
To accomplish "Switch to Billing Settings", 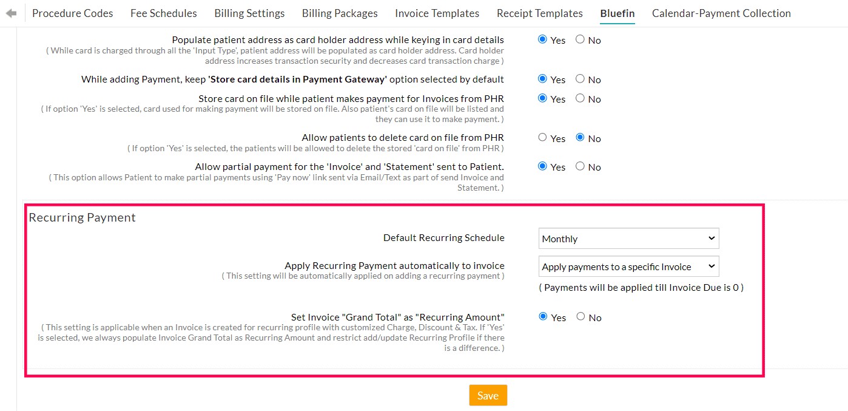I will pyautogui.click(x=249, y=13).
